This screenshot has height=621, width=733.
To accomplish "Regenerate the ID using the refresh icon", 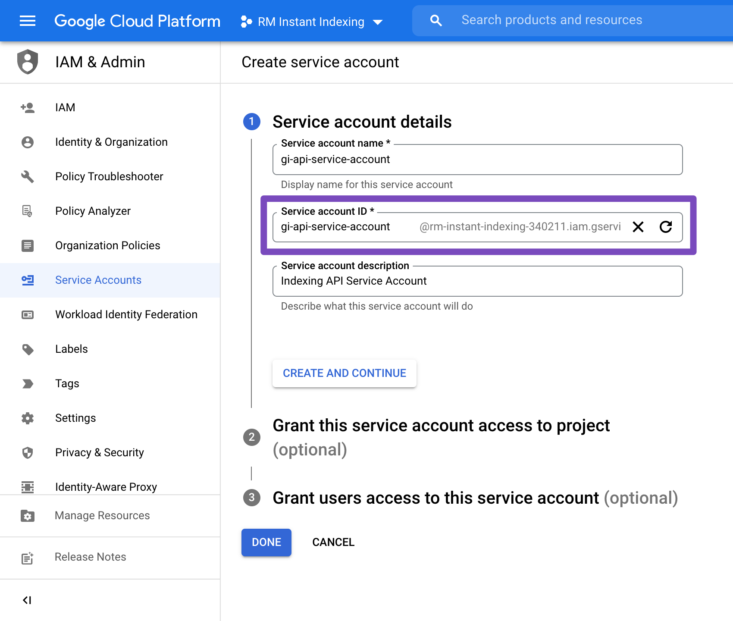I will (666, 227).
